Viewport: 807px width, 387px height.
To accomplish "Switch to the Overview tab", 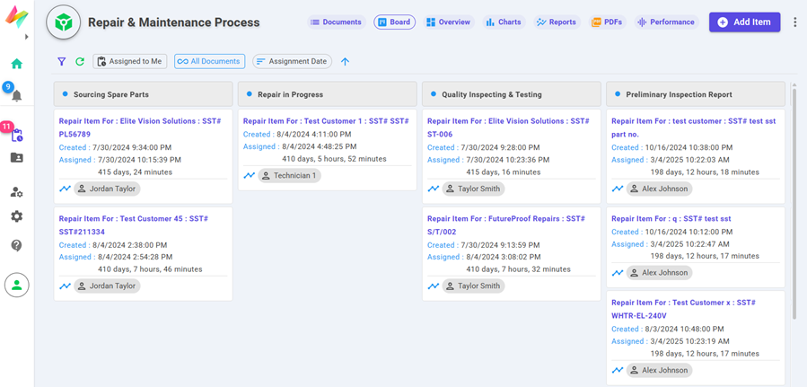I will pyautogui.click(x=448, y=22).
